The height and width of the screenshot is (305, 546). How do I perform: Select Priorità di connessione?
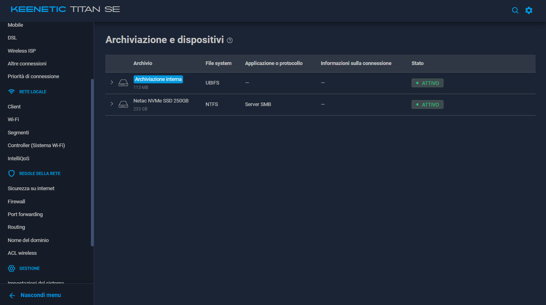pyautogui.click(x=34, y=76)
